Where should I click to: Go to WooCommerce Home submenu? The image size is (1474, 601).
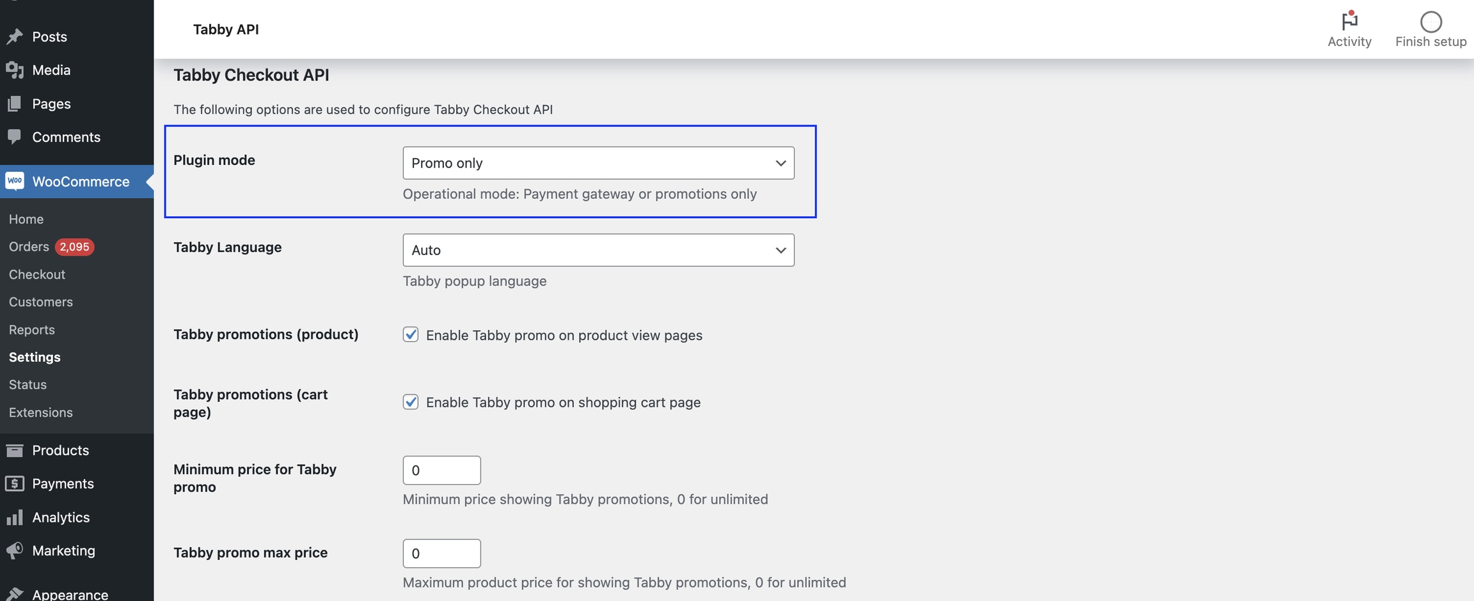26,219
